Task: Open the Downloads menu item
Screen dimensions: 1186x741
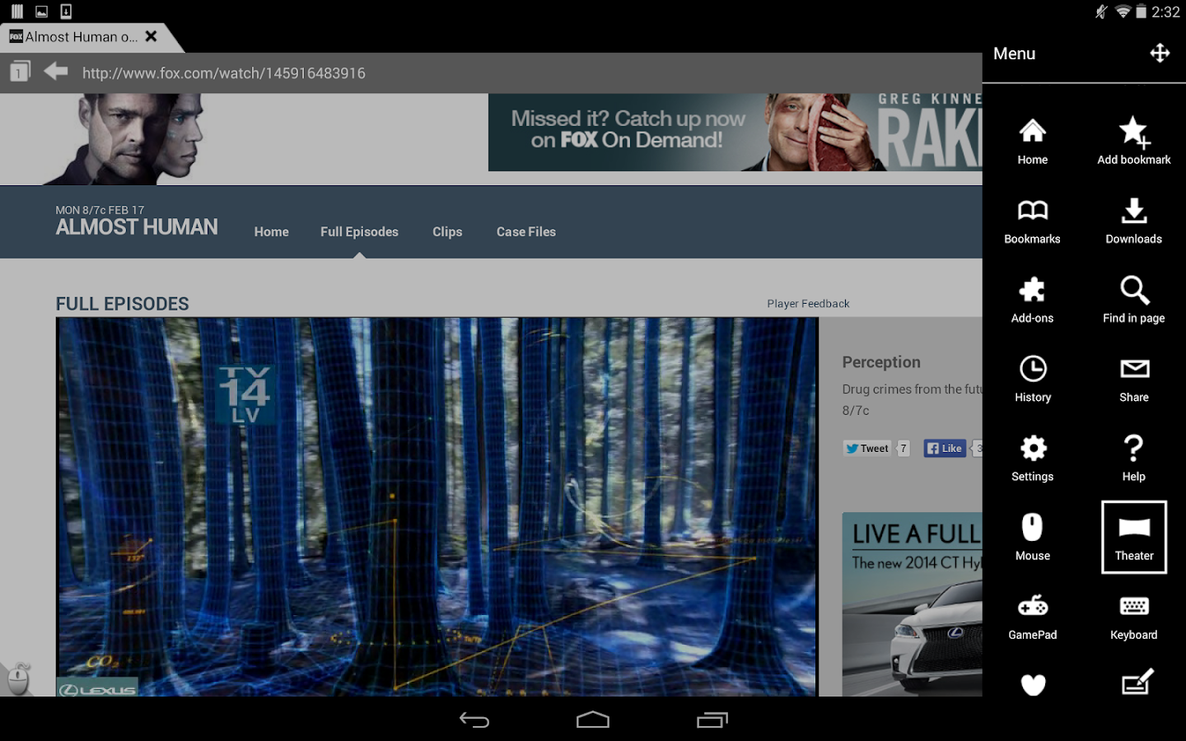Action: tap(1133, 221)
